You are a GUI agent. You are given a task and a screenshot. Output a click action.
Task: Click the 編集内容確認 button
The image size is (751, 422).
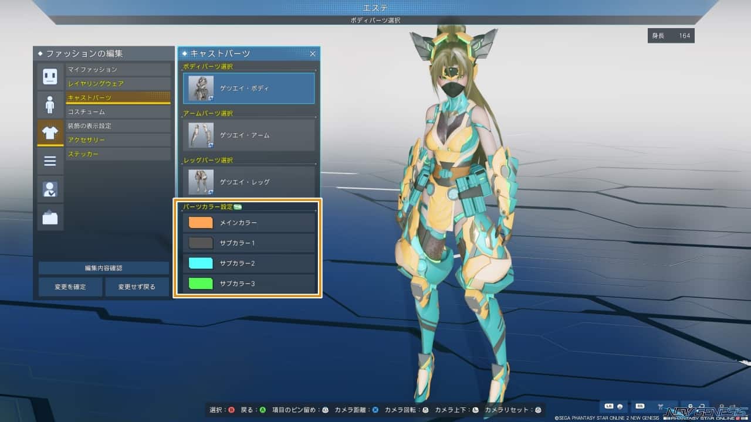click(104, 268)
